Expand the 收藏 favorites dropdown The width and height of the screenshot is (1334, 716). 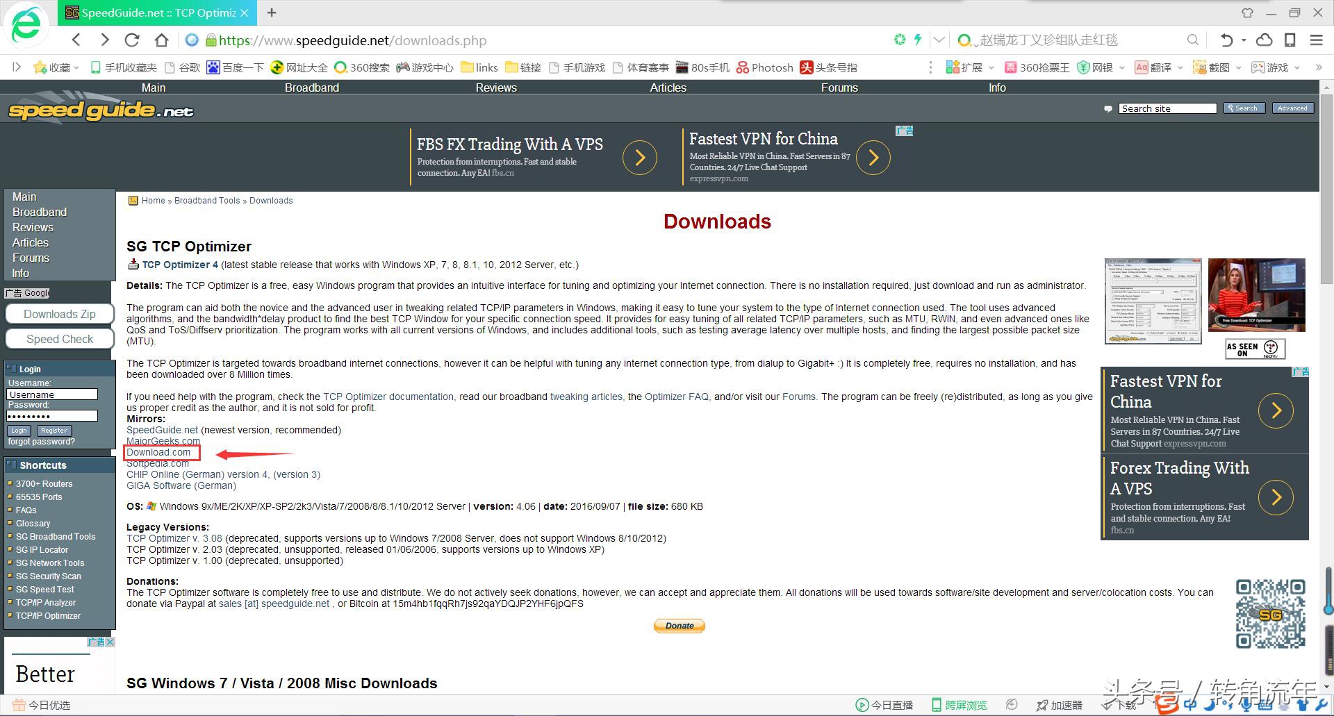click(x=76, y=68)
